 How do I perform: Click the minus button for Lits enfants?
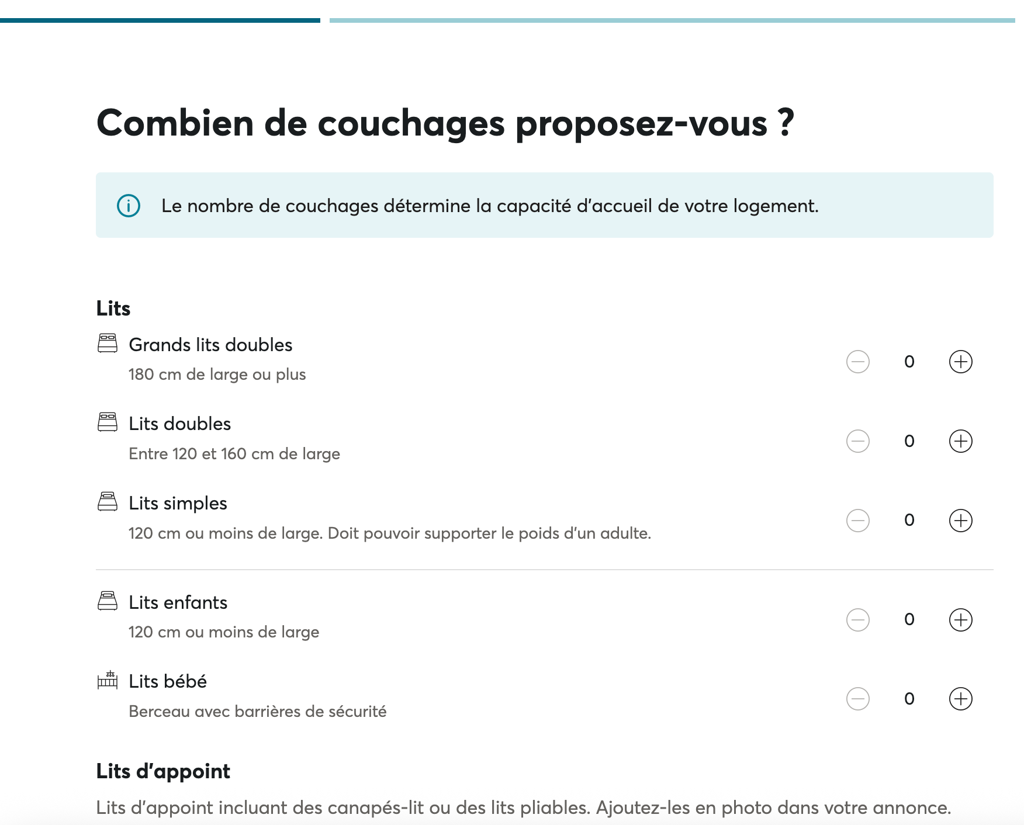[x=857, y=620]
